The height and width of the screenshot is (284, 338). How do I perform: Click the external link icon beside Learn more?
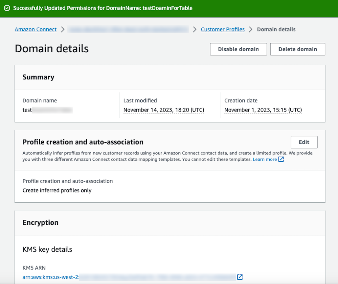coord(281,159)
